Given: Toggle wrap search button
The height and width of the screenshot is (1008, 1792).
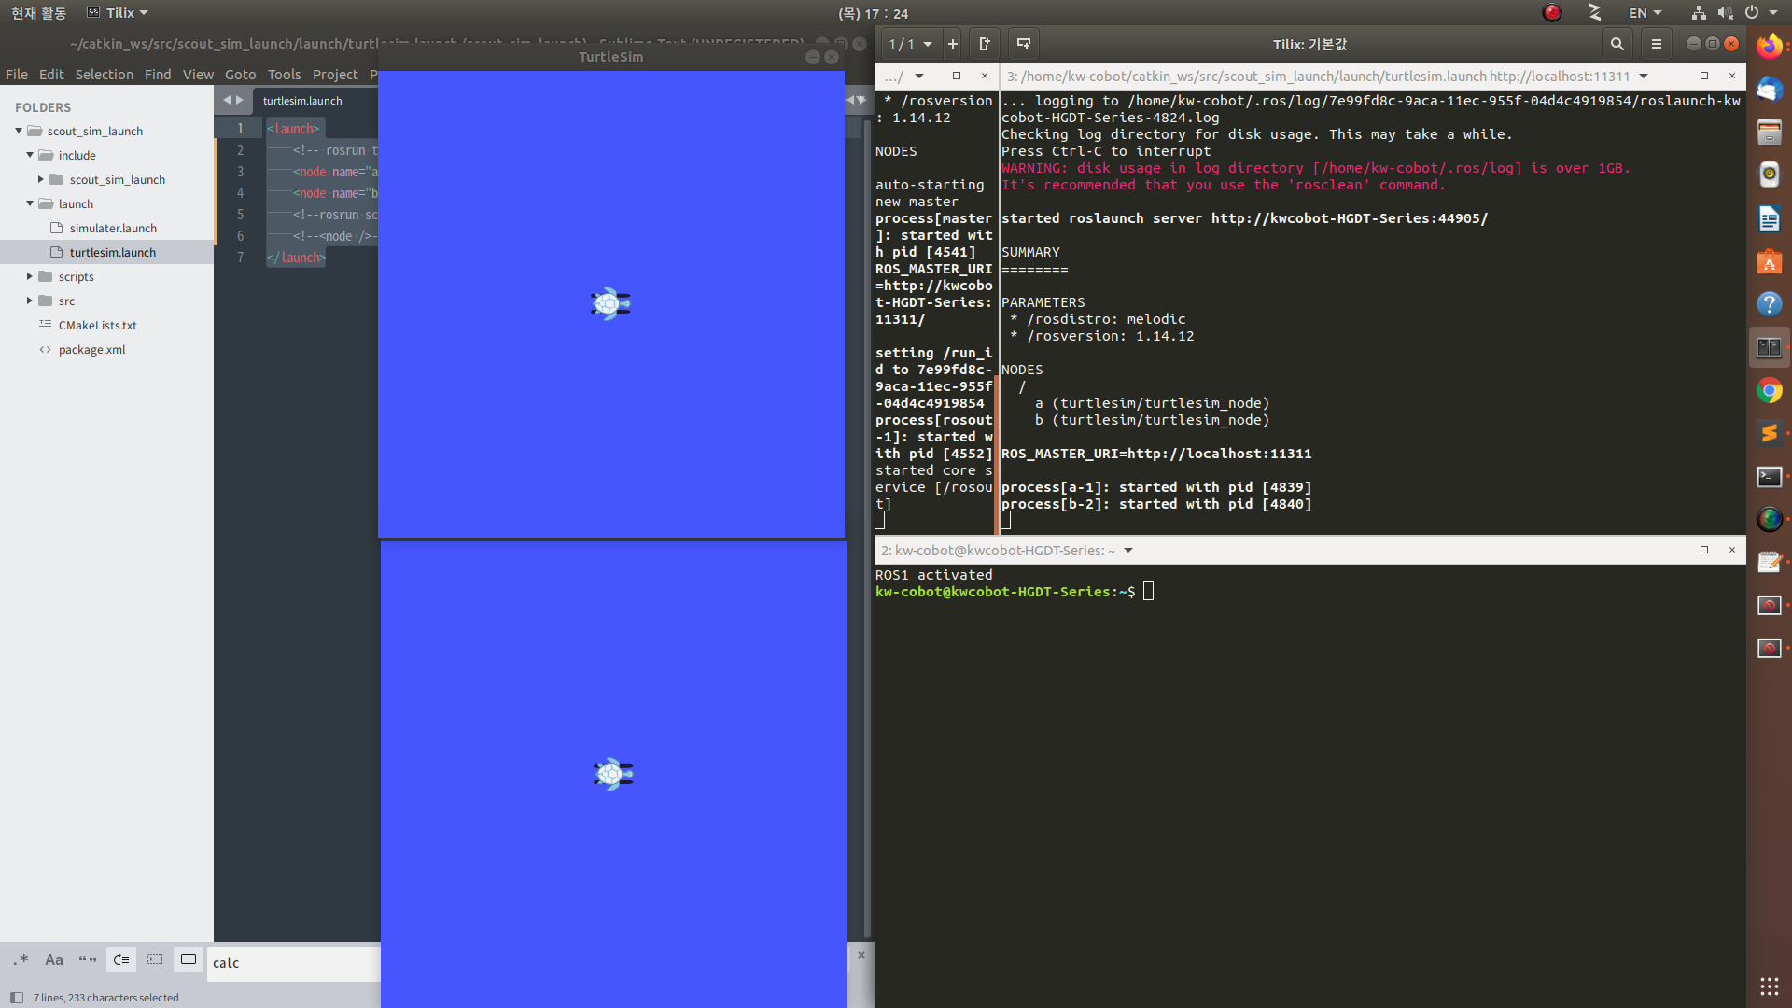Looking at the screenshot, I should click(x=121, y=959).
